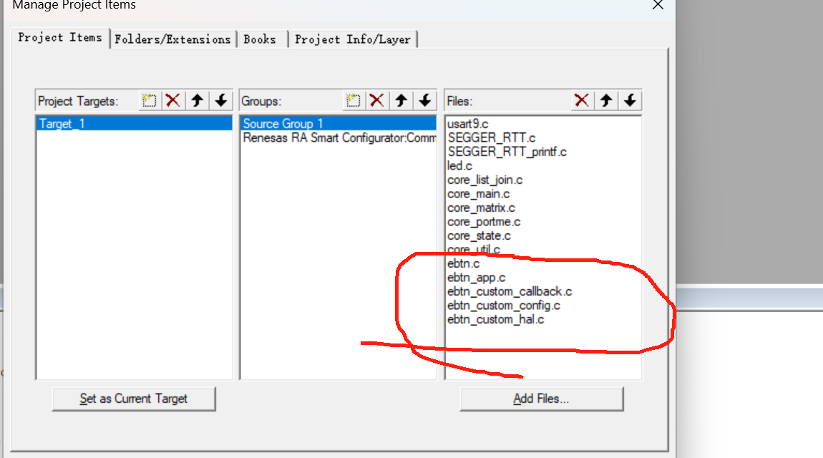The width and height of the screenshot is (823, 458).
Task: Move the selected group down
Action: click(x=425, y=101)
